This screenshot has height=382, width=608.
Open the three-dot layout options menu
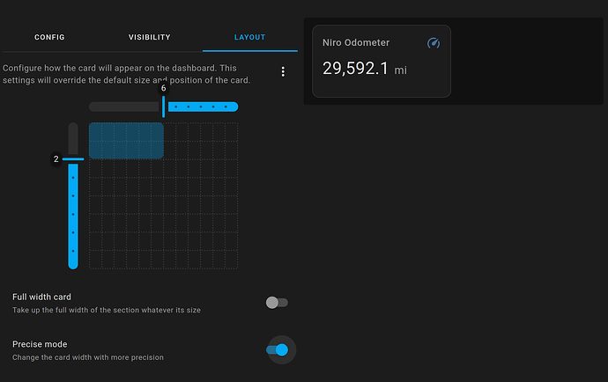pyautogui.click(x=283, y=71)
